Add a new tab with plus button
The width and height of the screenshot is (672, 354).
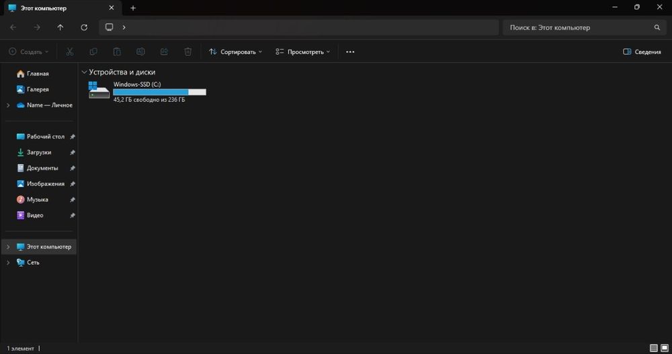click(133, 7)
